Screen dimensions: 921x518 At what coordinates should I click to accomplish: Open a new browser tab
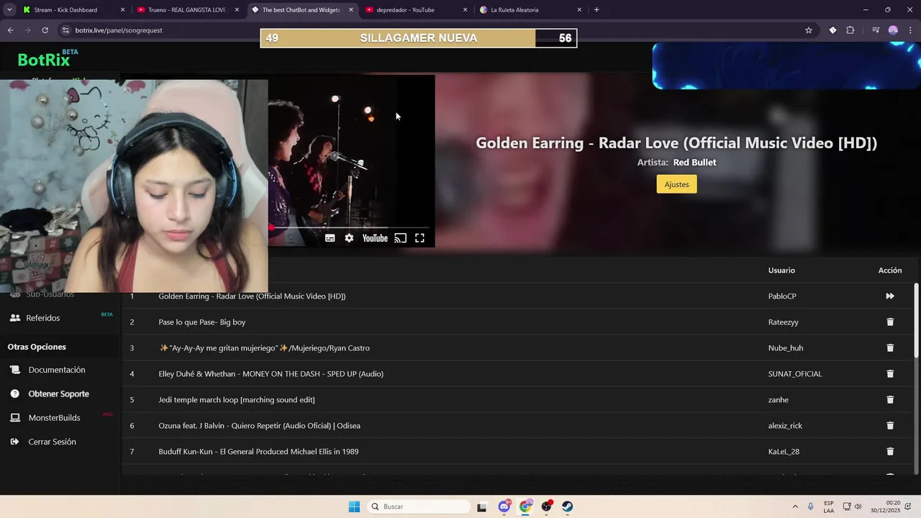[596, 10]
